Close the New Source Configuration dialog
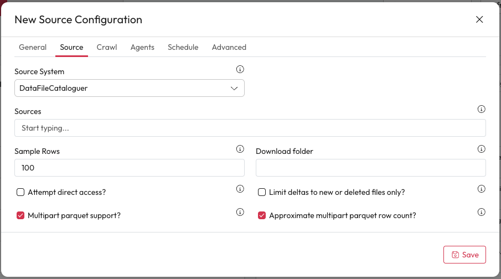Viewport: 501px width, 279px height. coord(479,19)
